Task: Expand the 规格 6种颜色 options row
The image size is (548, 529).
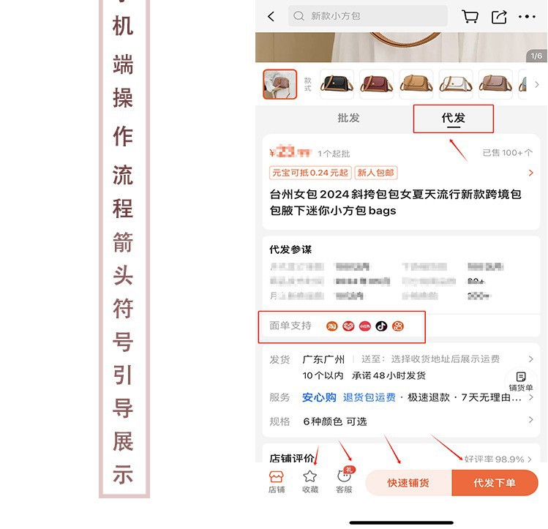Action: pos(401,421)
